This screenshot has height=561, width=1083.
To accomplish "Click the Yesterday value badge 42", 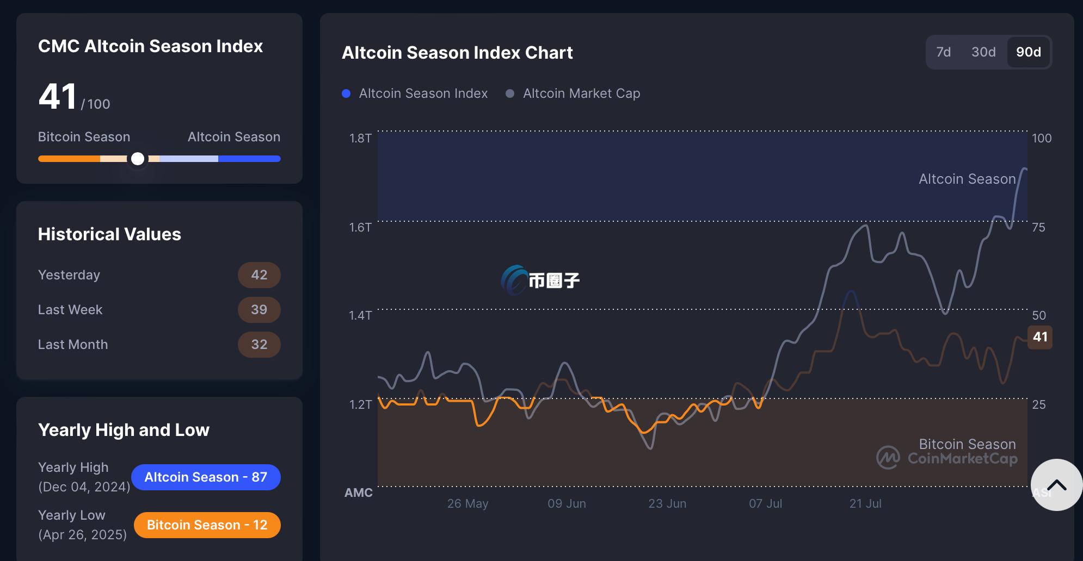I will [x=259, y=275].
